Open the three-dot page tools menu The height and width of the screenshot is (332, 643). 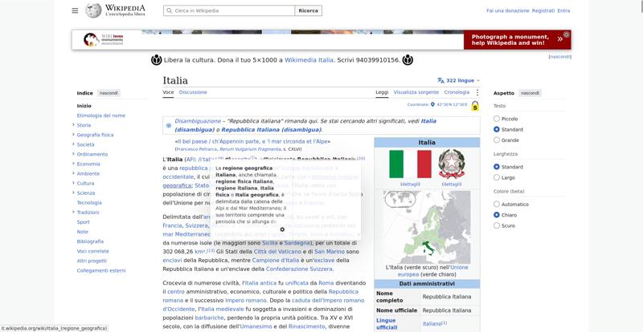pos(477,92)
